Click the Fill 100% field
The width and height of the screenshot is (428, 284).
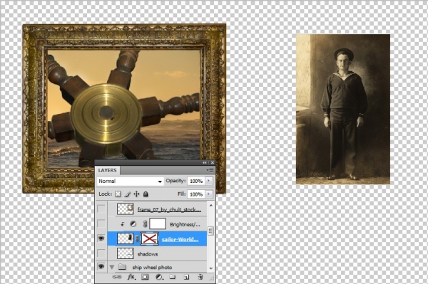[x=196, y=194]
